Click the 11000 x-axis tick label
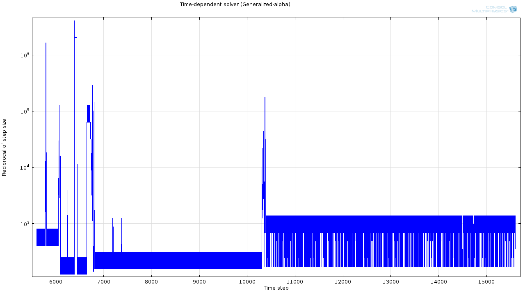The image size is (525, 295). (295, 282)
